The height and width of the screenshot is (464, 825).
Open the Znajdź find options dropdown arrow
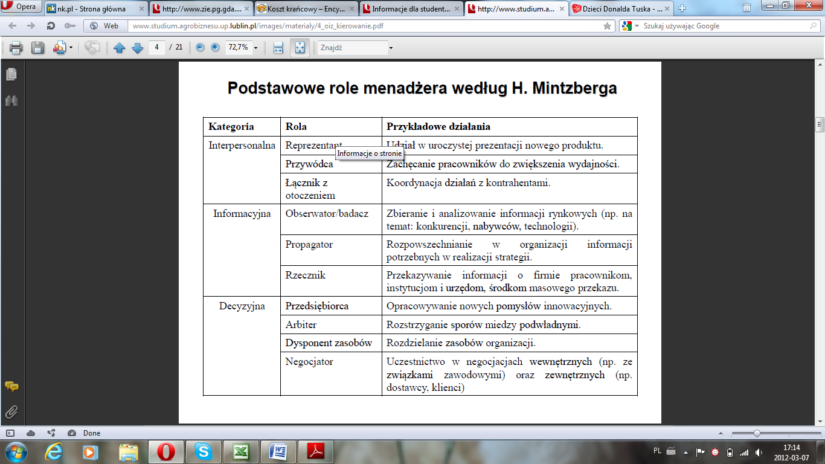[391, 48]
